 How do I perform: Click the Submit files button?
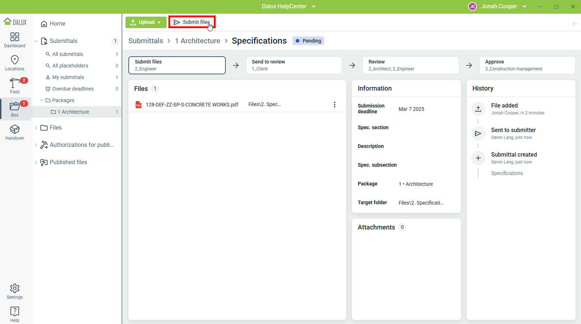192,22
